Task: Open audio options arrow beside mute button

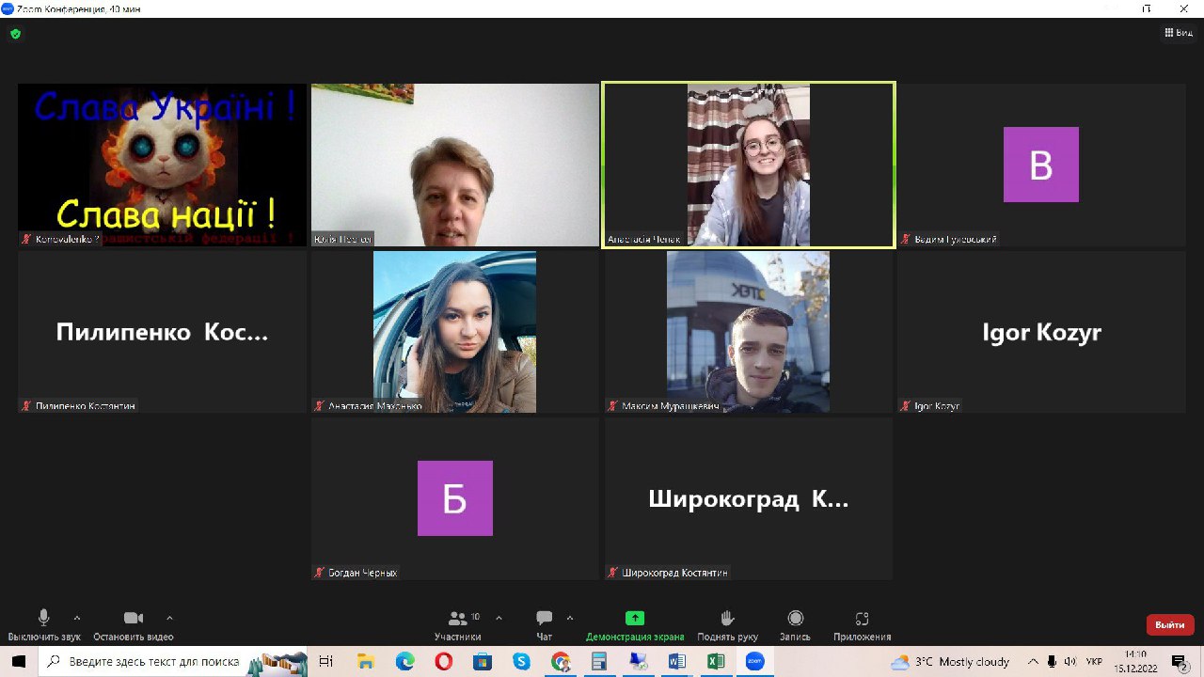Action: 77,618
